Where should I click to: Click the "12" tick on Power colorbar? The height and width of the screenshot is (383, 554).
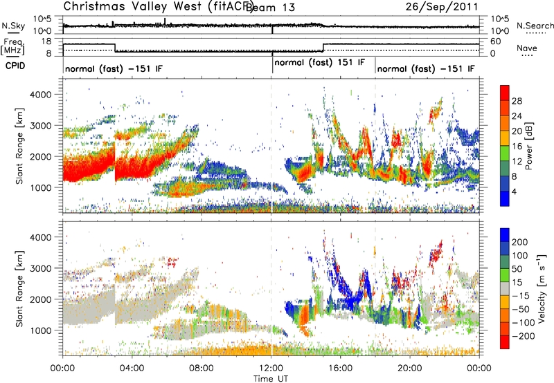517,162
